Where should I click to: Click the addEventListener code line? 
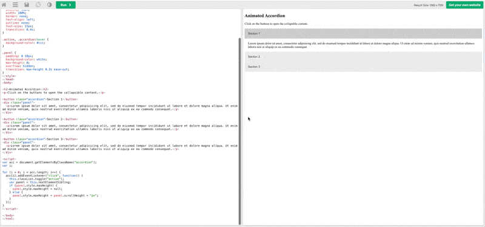[44, 176]
